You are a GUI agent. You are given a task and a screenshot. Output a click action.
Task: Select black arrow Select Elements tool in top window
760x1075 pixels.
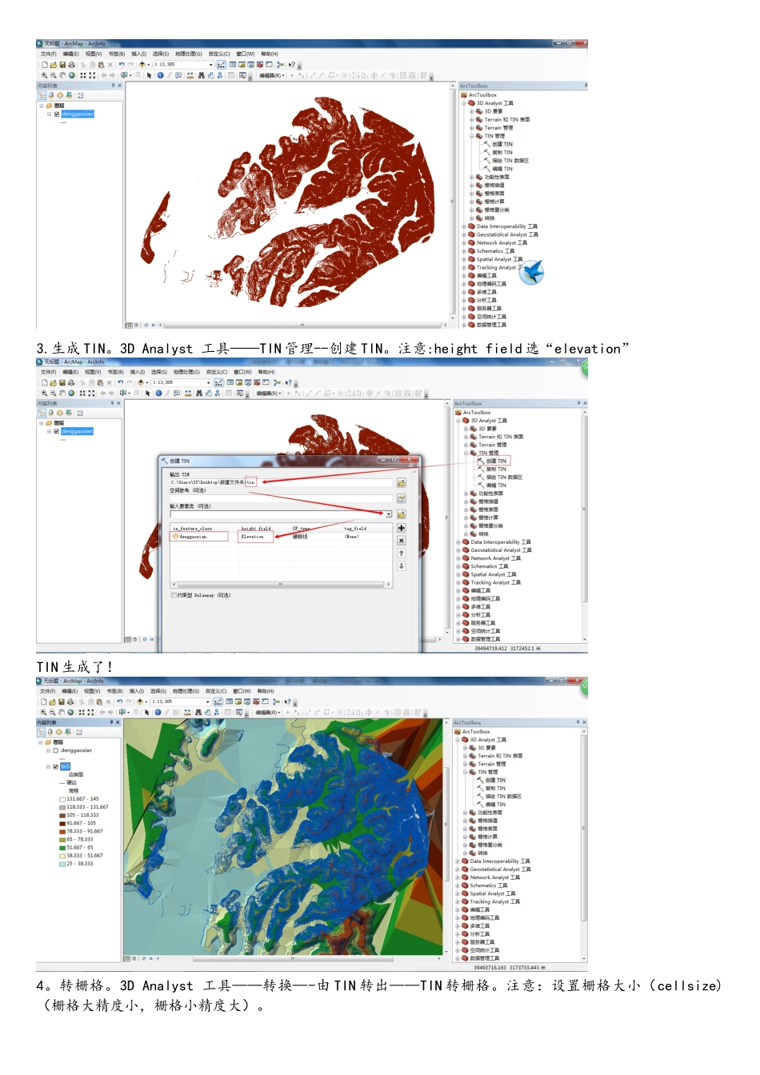click(150, 75)
